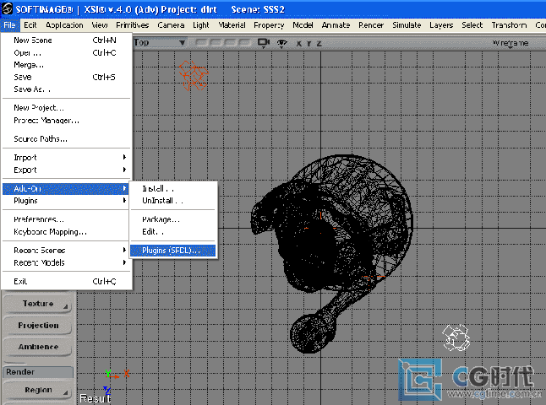Screen dimensions: 546x405
Task: Open the Primitives menu
Action: point(133,25)
